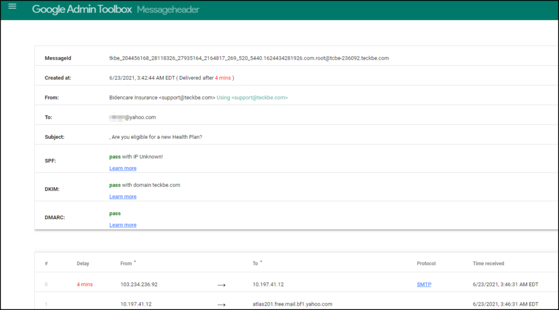Click the From column header in hops table
The width and height of the screenshot is (559, 310).
(126, 264)
